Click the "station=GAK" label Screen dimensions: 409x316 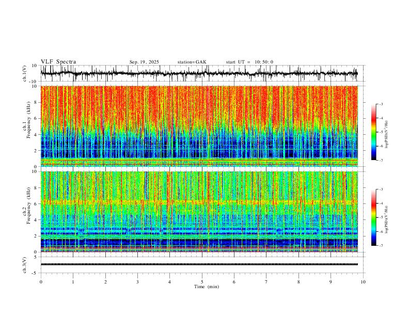point(192,62)
